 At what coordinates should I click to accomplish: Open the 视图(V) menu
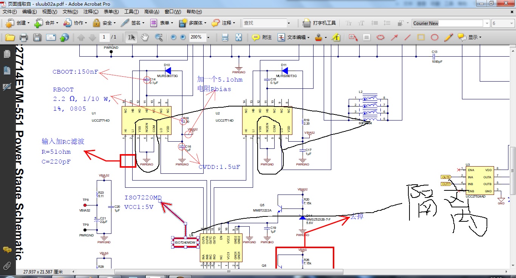[50, 12]
